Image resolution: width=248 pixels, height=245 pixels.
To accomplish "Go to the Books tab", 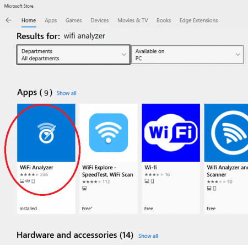I will (x=164, y=20).
